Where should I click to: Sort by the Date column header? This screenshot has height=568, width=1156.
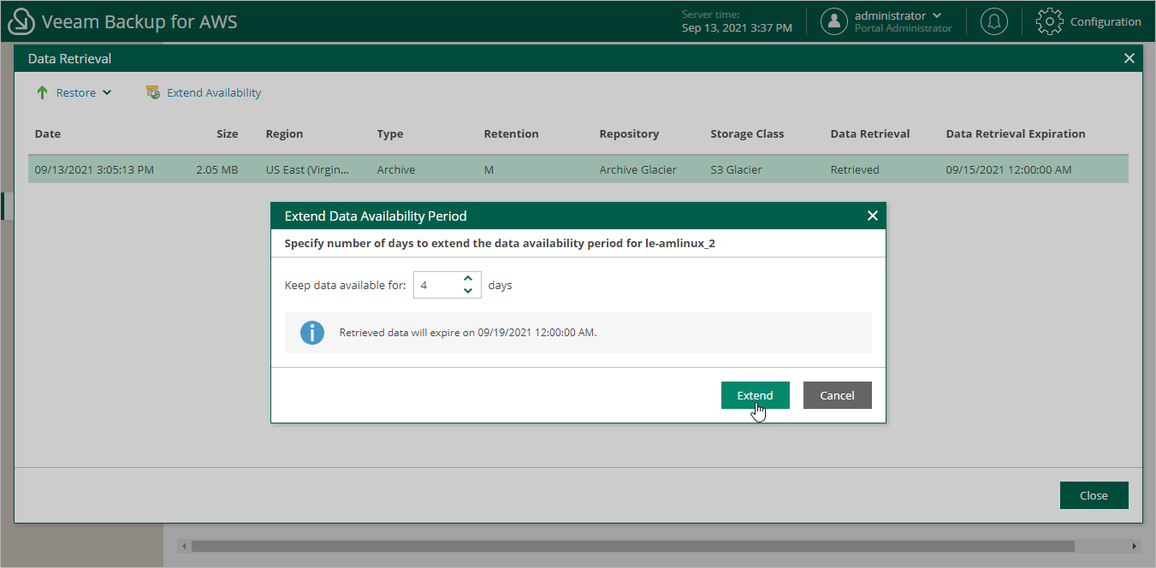(x=48, y=133)
